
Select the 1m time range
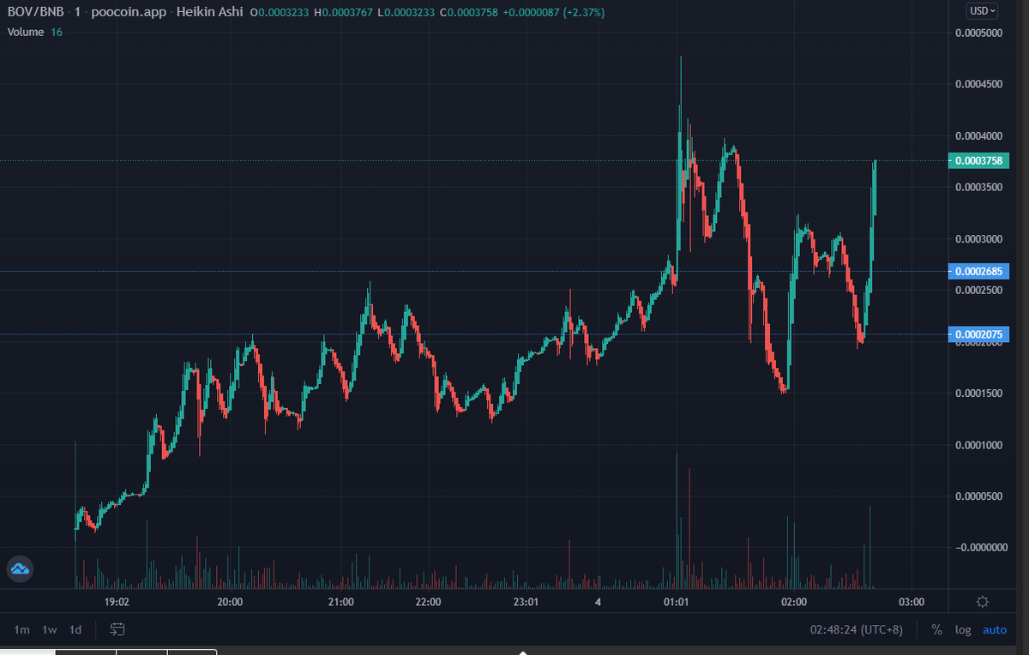tap(22, 630)
